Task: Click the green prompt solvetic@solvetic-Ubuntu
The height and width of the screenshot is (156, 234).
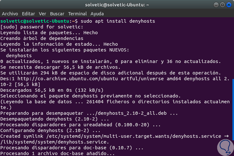Action: (35, 21)
